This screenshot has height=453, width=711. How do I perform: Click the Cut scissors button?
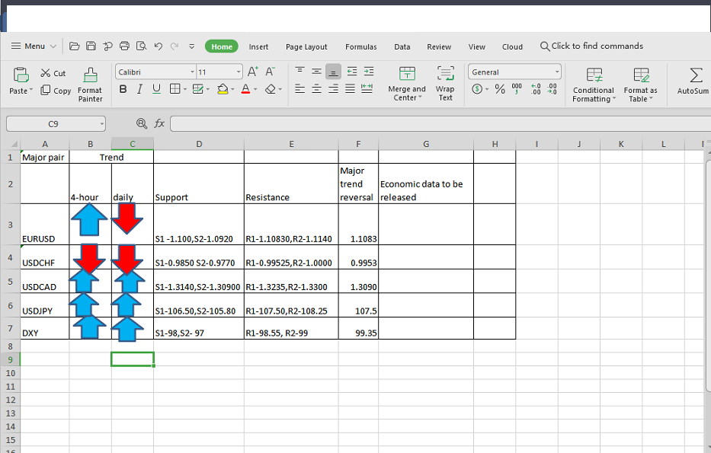53,73
